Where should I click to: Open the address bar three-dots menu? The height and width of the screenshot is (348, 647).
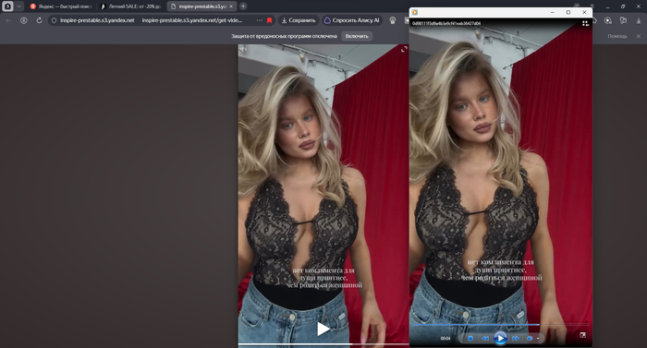(259, 20)
